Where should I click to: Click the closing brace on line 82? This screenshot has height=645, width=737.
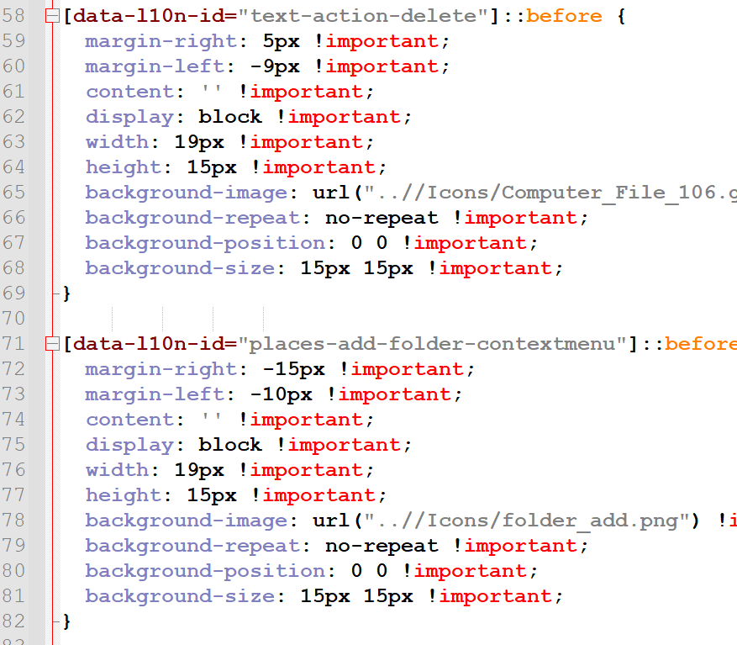click(x=67, y=621)
